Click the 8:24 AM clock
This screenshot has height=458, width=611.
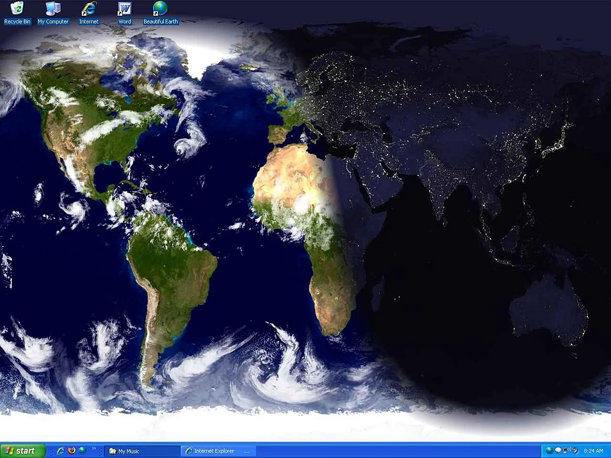593,450
